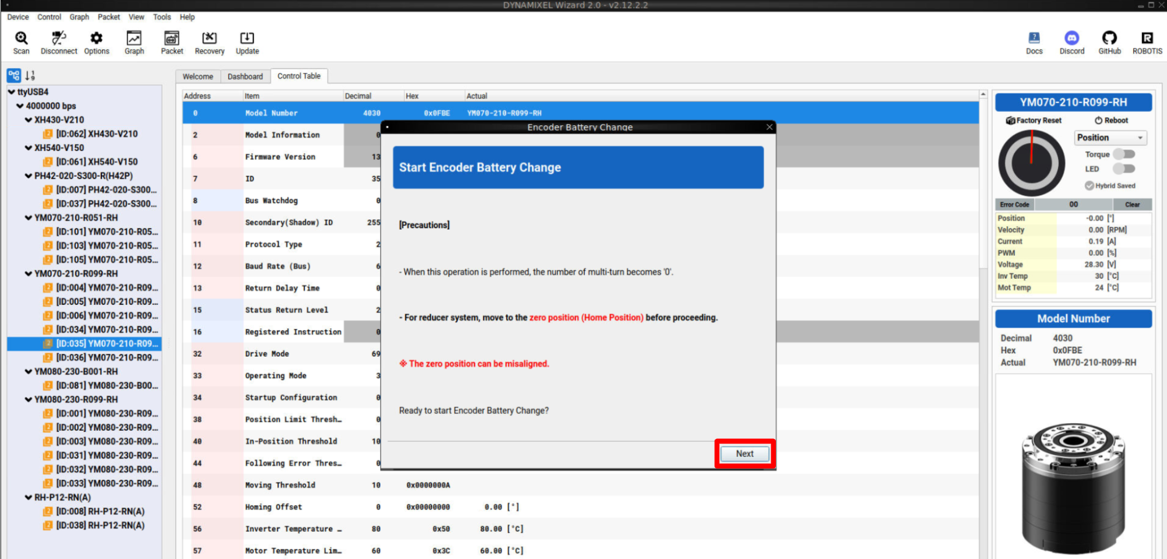Select the Homing Offset row

click(x=581, y=507)
